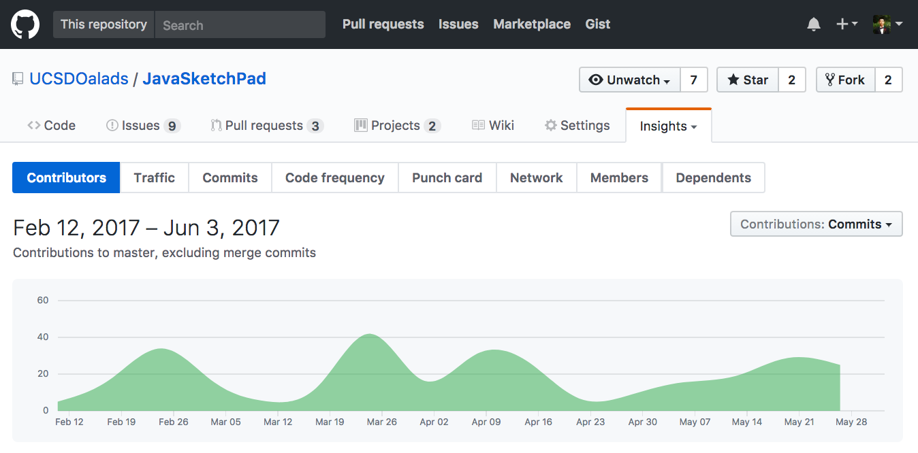Image resolution: width=918 pixels, height=453 pixels.
Task: Click the star icon on Star button
Action: pos(733,80)
